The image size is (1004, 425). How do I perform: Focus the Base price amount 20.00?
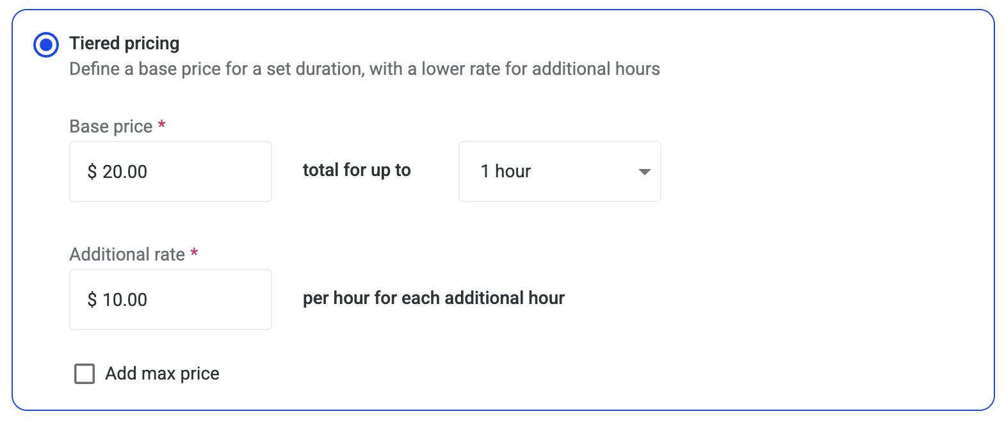click(125, 172)
